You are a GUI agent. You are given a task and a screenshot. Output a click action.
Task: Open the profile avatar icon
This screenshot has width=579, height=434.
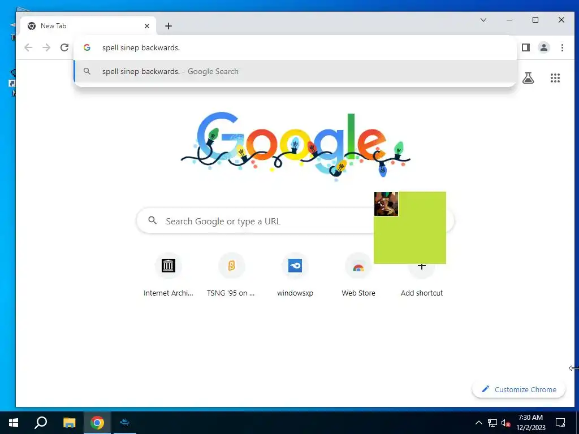[x=544, y=47]
